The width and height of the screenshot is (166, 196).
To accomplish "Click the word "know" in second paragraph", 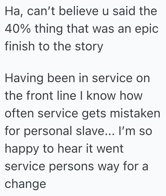I will (x=103, y=96).
